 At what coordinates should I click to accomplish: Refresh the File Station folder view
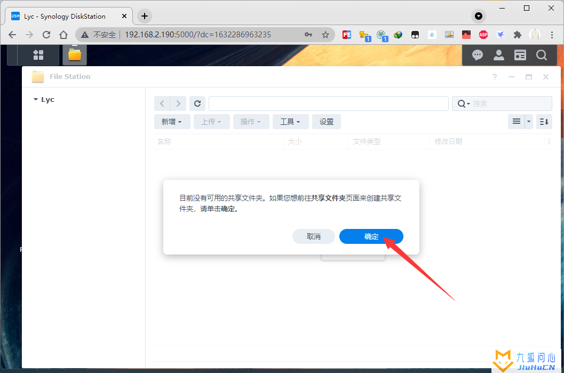click(197, 104)
